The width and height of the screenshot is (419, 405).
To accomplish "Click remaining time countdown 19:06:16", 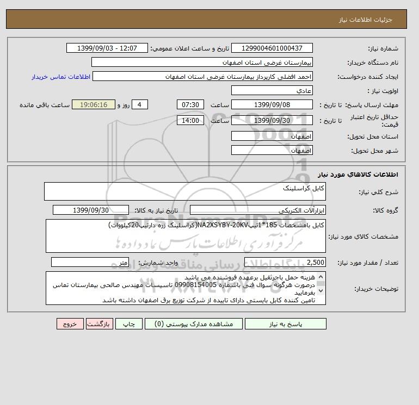I will click(x=94, y=105).
